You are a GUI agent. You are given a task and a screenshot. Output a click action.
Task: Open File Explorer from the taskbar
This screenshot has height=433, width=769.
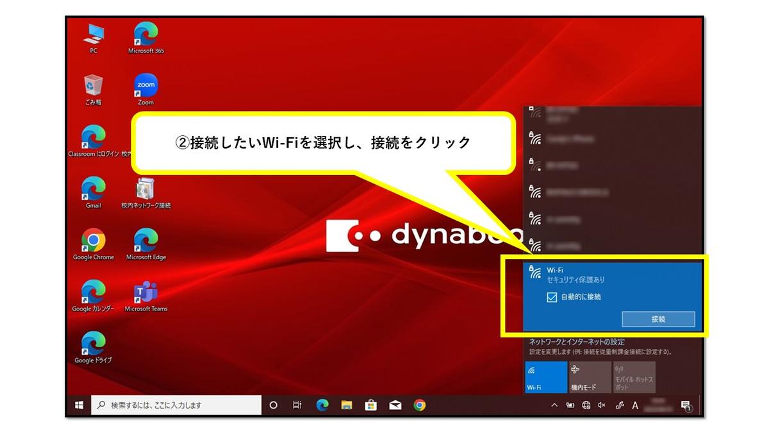347,405
